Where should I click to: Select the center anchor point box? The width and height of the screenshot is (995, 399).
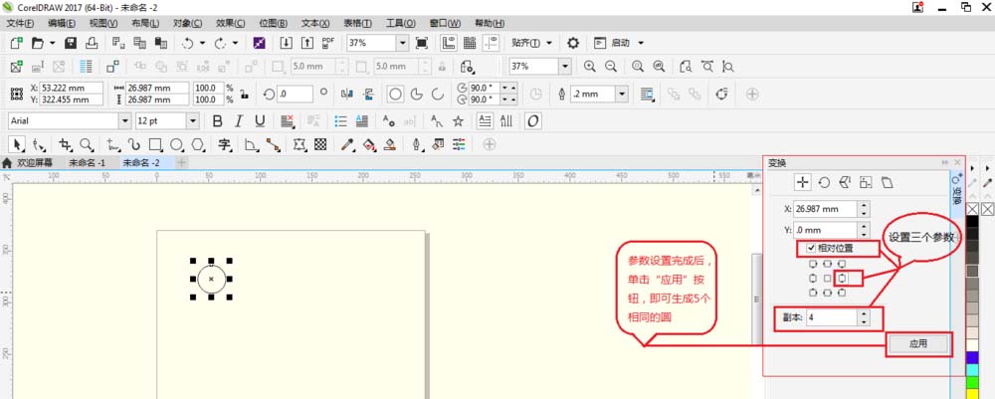coord(827,278)
